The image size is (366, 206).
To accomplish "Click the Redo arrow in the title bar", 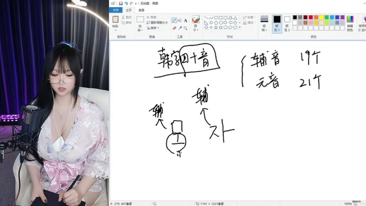I will tap(131, 3).
